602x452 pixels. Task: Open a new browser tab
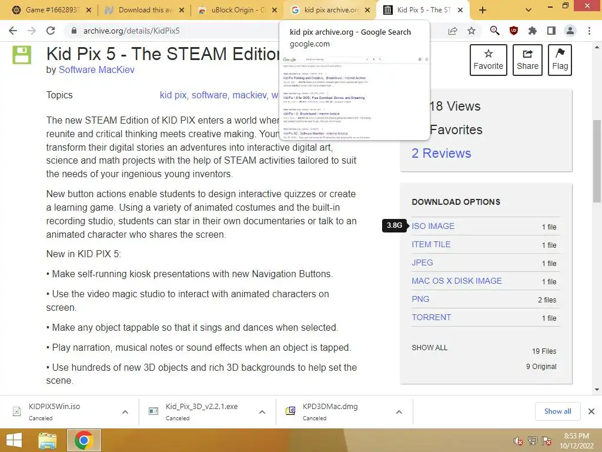point(483,10)
